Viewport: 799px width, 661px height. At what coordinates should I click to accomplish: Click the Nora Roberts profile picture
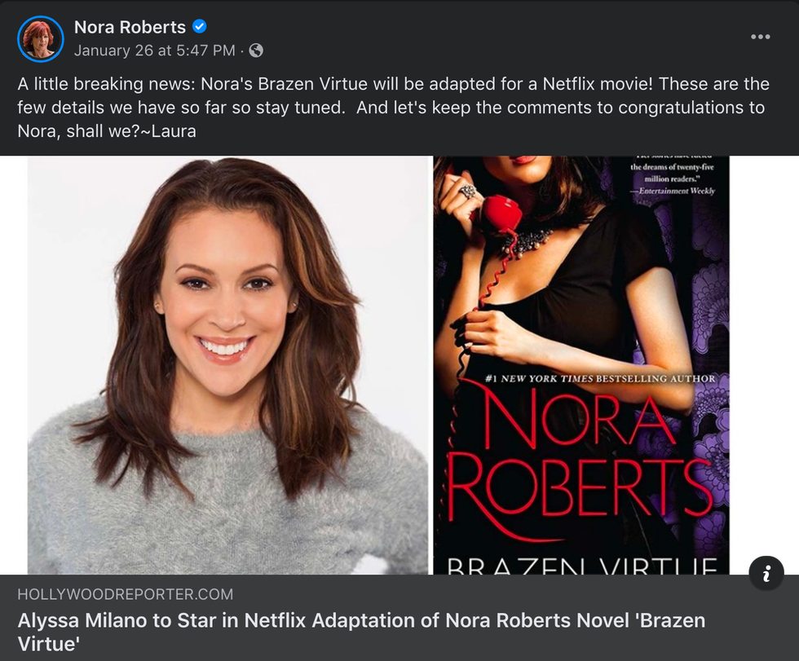[x=40, y=38]
